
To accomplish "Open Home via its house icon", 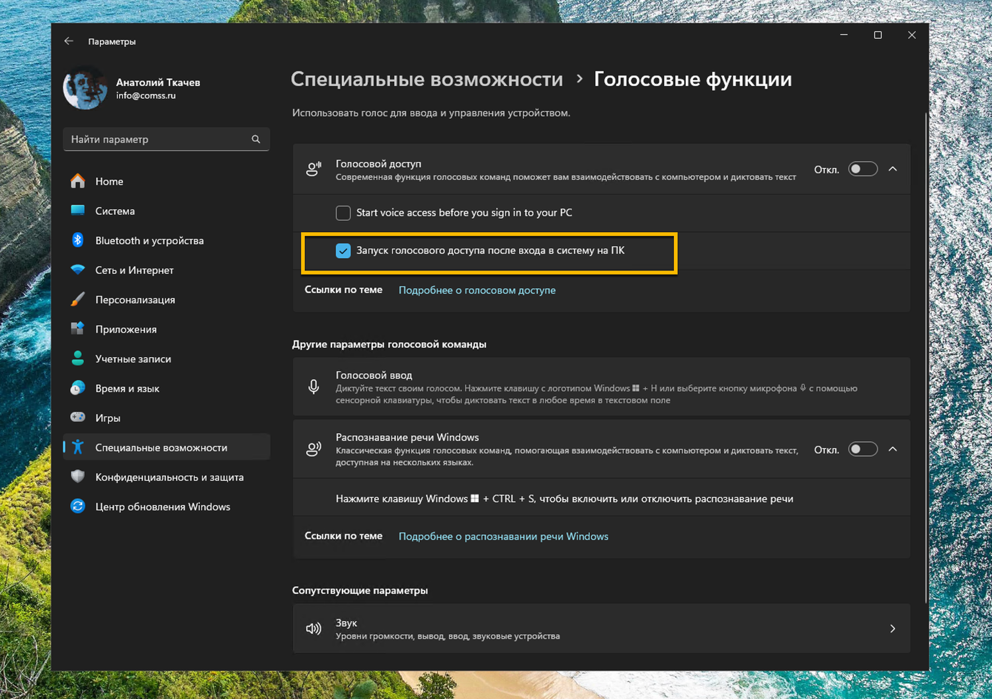I will 78,181.
